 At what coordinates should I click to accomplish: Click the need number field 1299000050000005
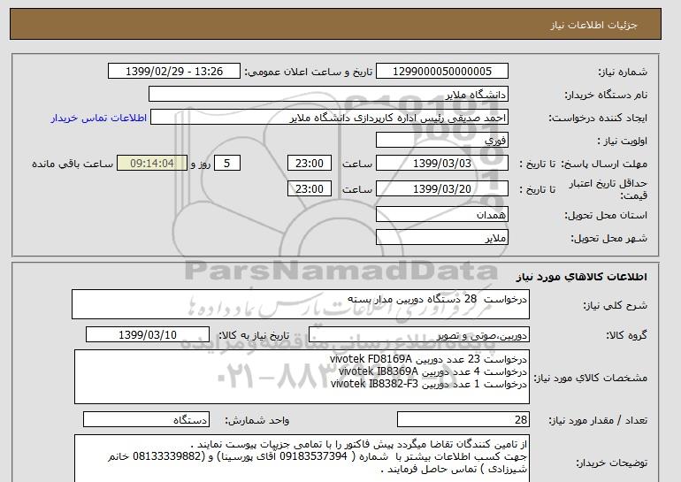click(441, 72)
